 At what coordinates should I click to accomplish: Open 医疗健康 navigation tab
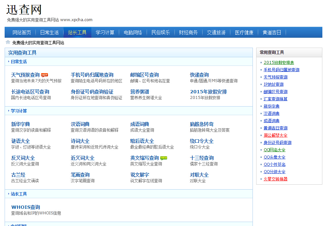(x=244, y=33)
